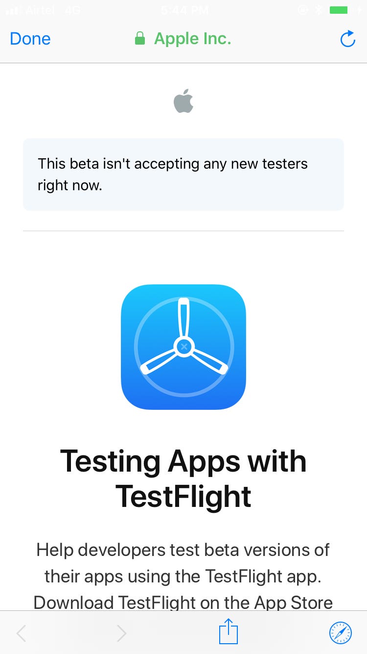Tap the Airtel 4G carrier label
This screenshot has width=367, height=654.
coord(53,10)
